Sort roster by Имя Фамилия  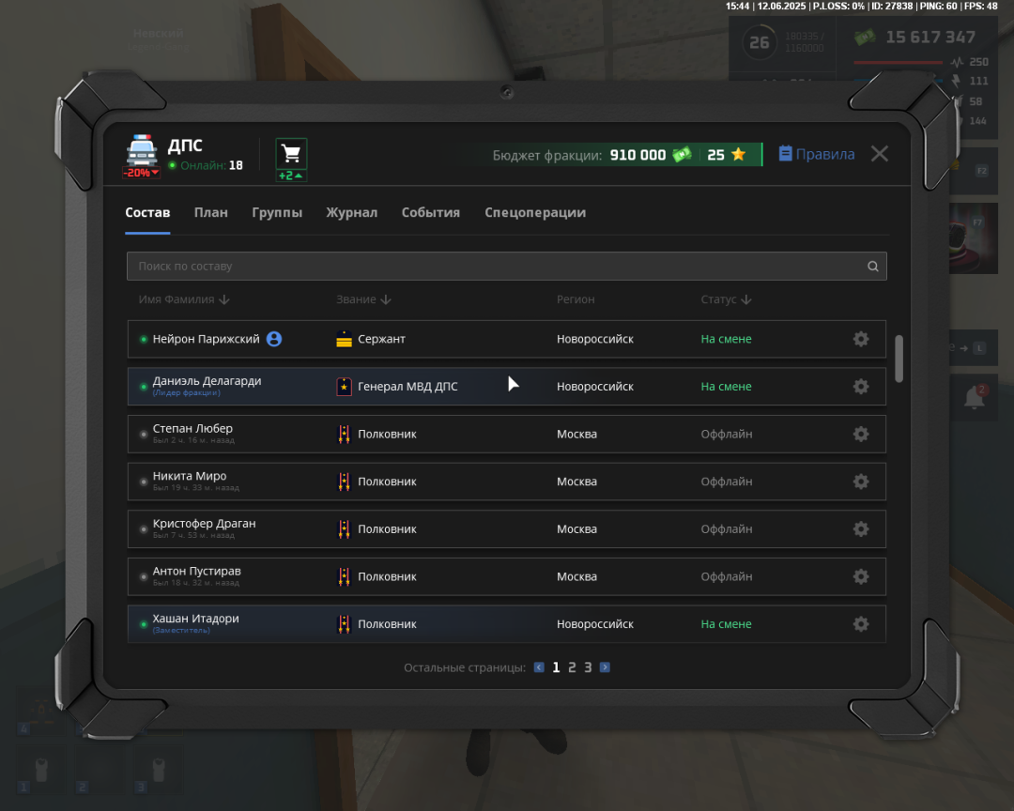click(x=184, y=299)
